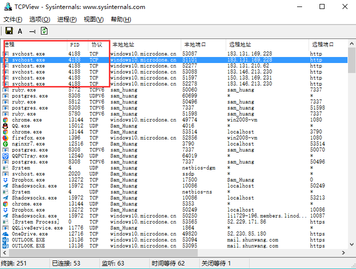Click local port ssdp on svchost.exe row
Screen dimensions: 356x269
[188, 174]
